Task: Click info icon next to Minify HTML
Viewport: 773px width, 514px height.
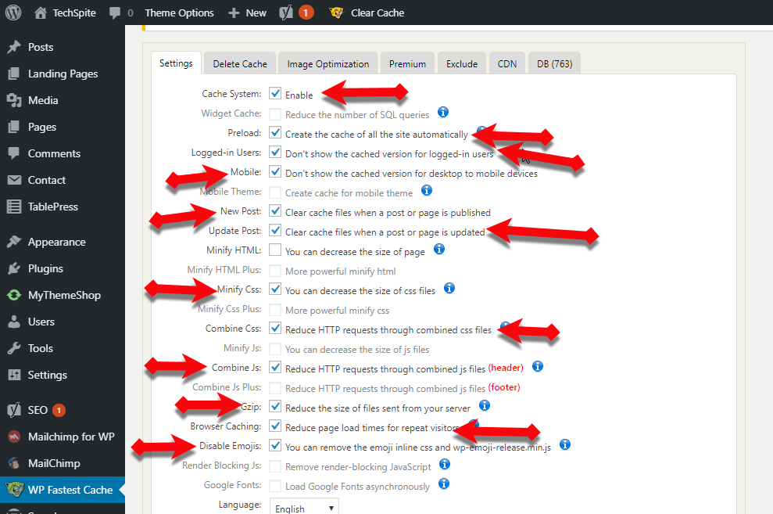Action: coord(439,250)
